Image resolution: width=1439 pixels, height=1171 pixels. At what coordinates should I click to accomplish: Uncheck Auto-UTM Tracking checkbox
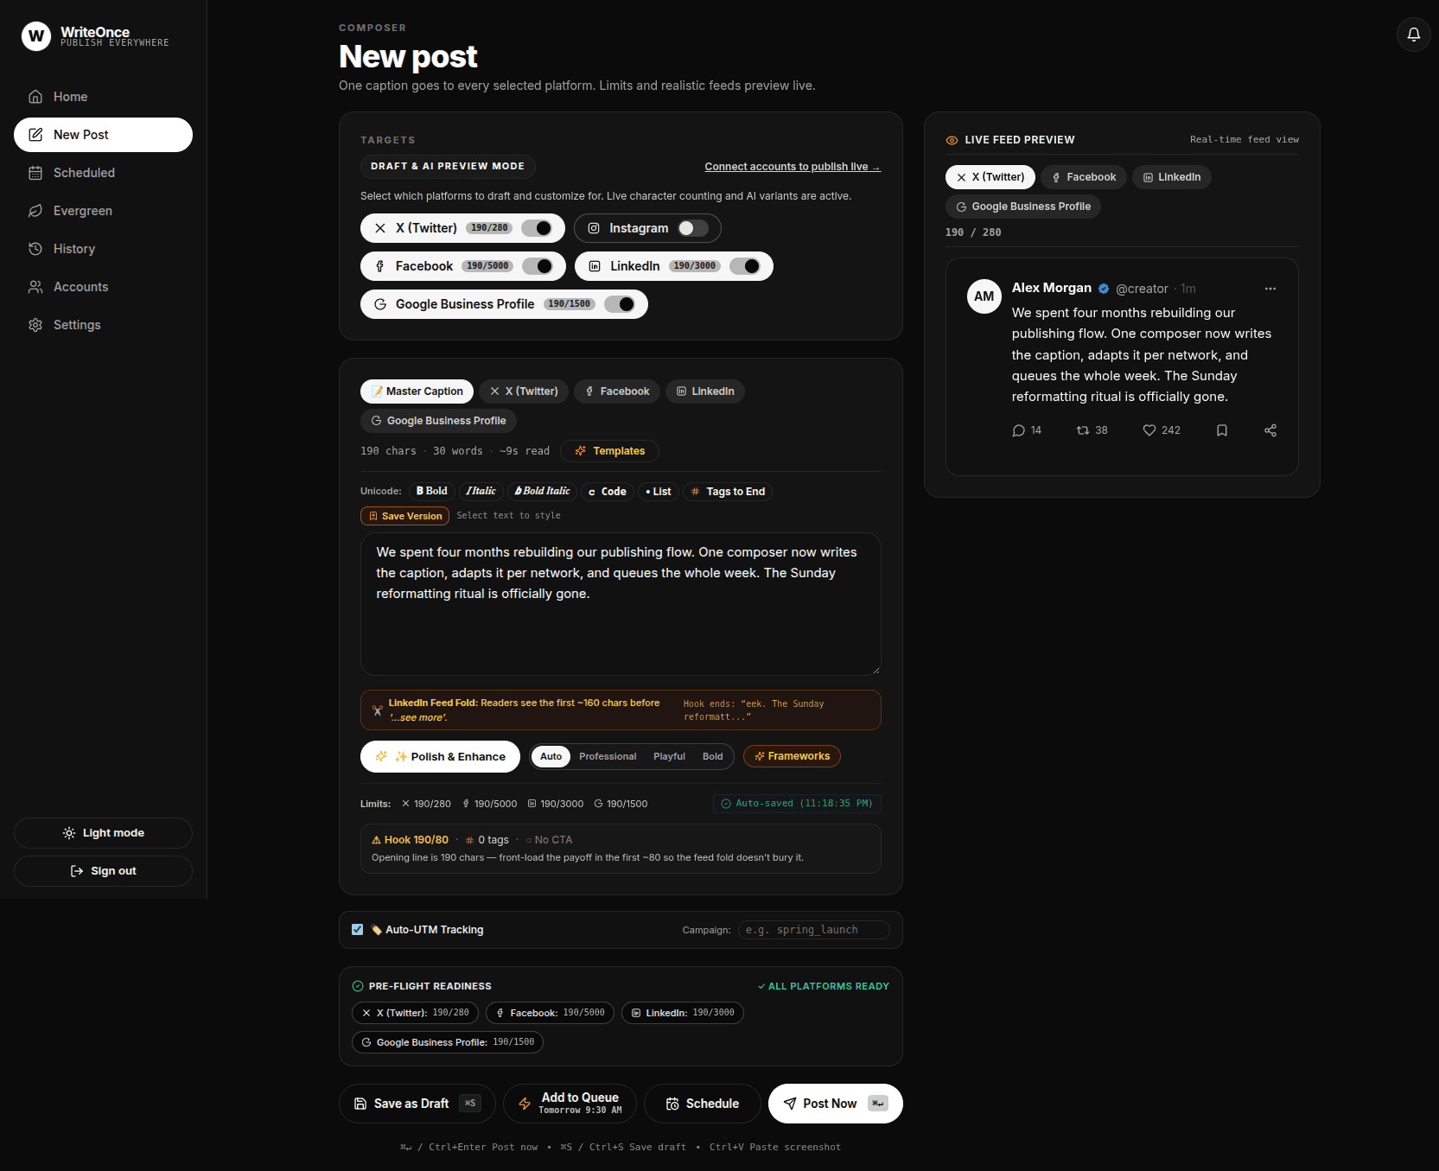click(x=358, y=930)
